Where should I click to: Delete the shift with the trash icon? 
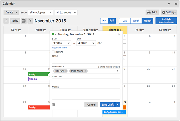(54, 105)
